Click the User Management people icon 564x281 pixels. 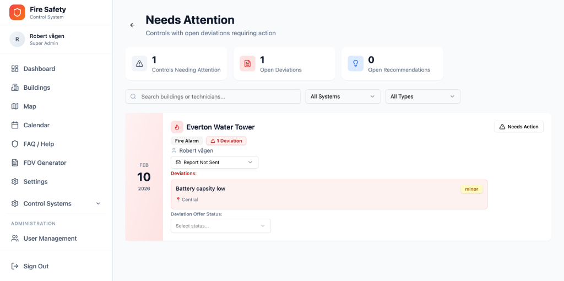click(x=15, y=238)
